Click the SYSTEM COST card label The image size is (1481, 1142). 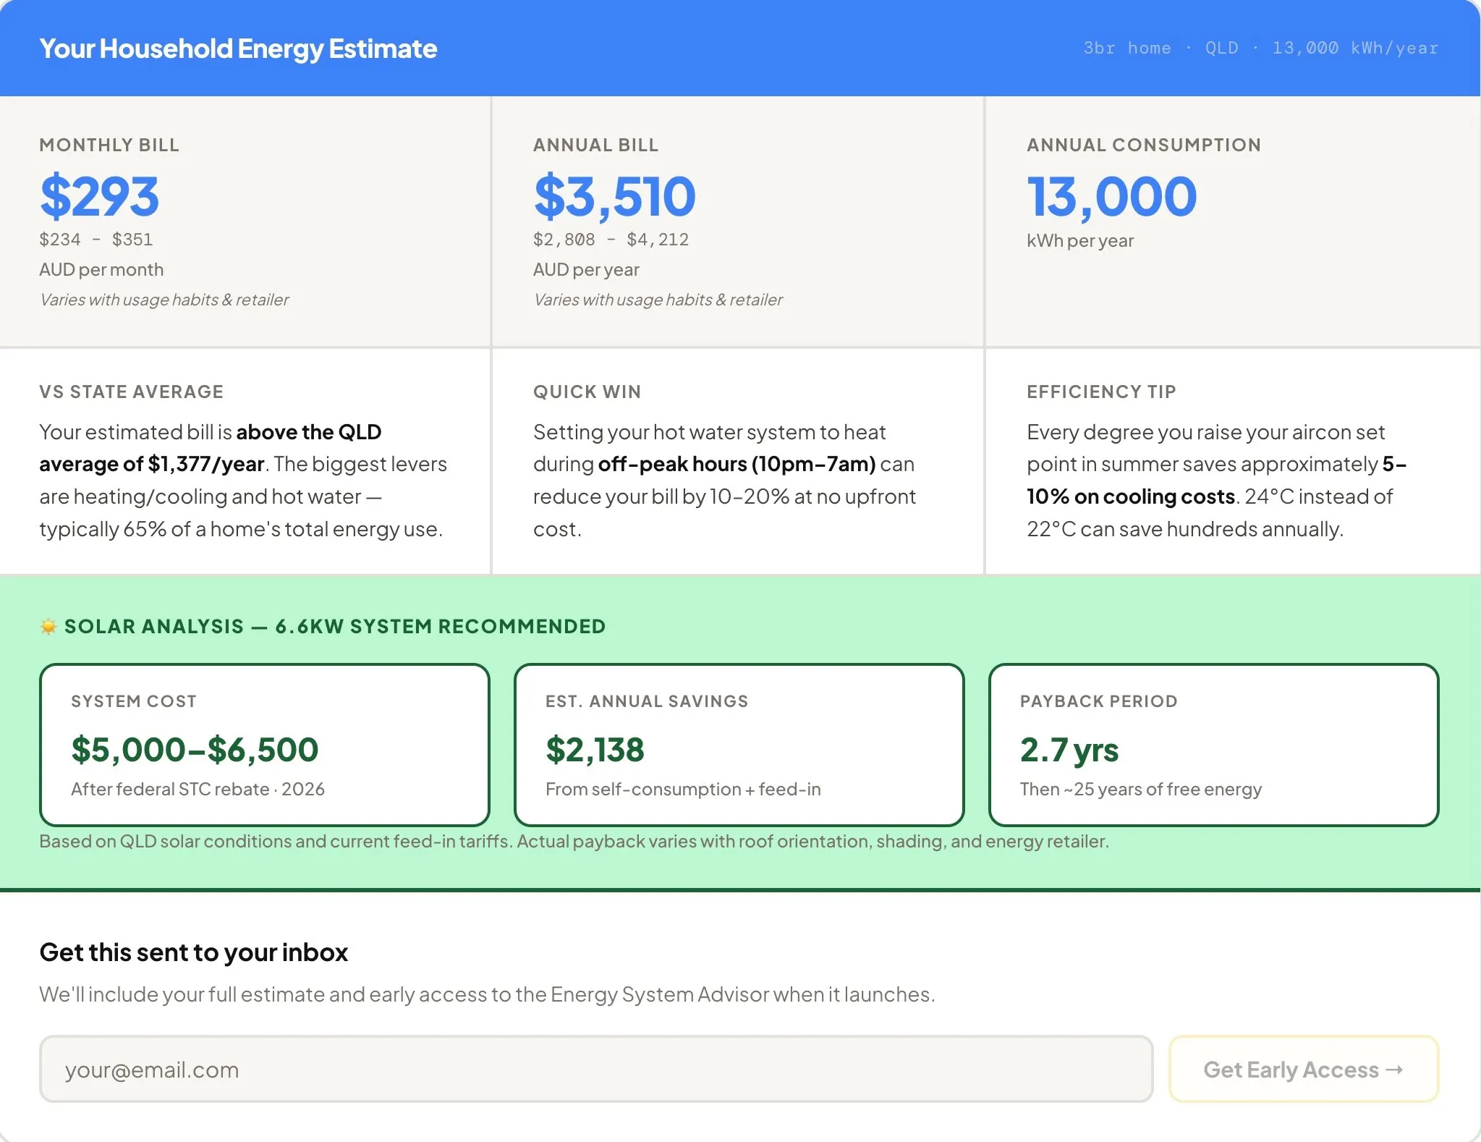(134, 701)
